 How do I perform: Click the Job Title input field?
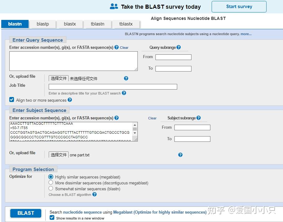pos(113,87)
